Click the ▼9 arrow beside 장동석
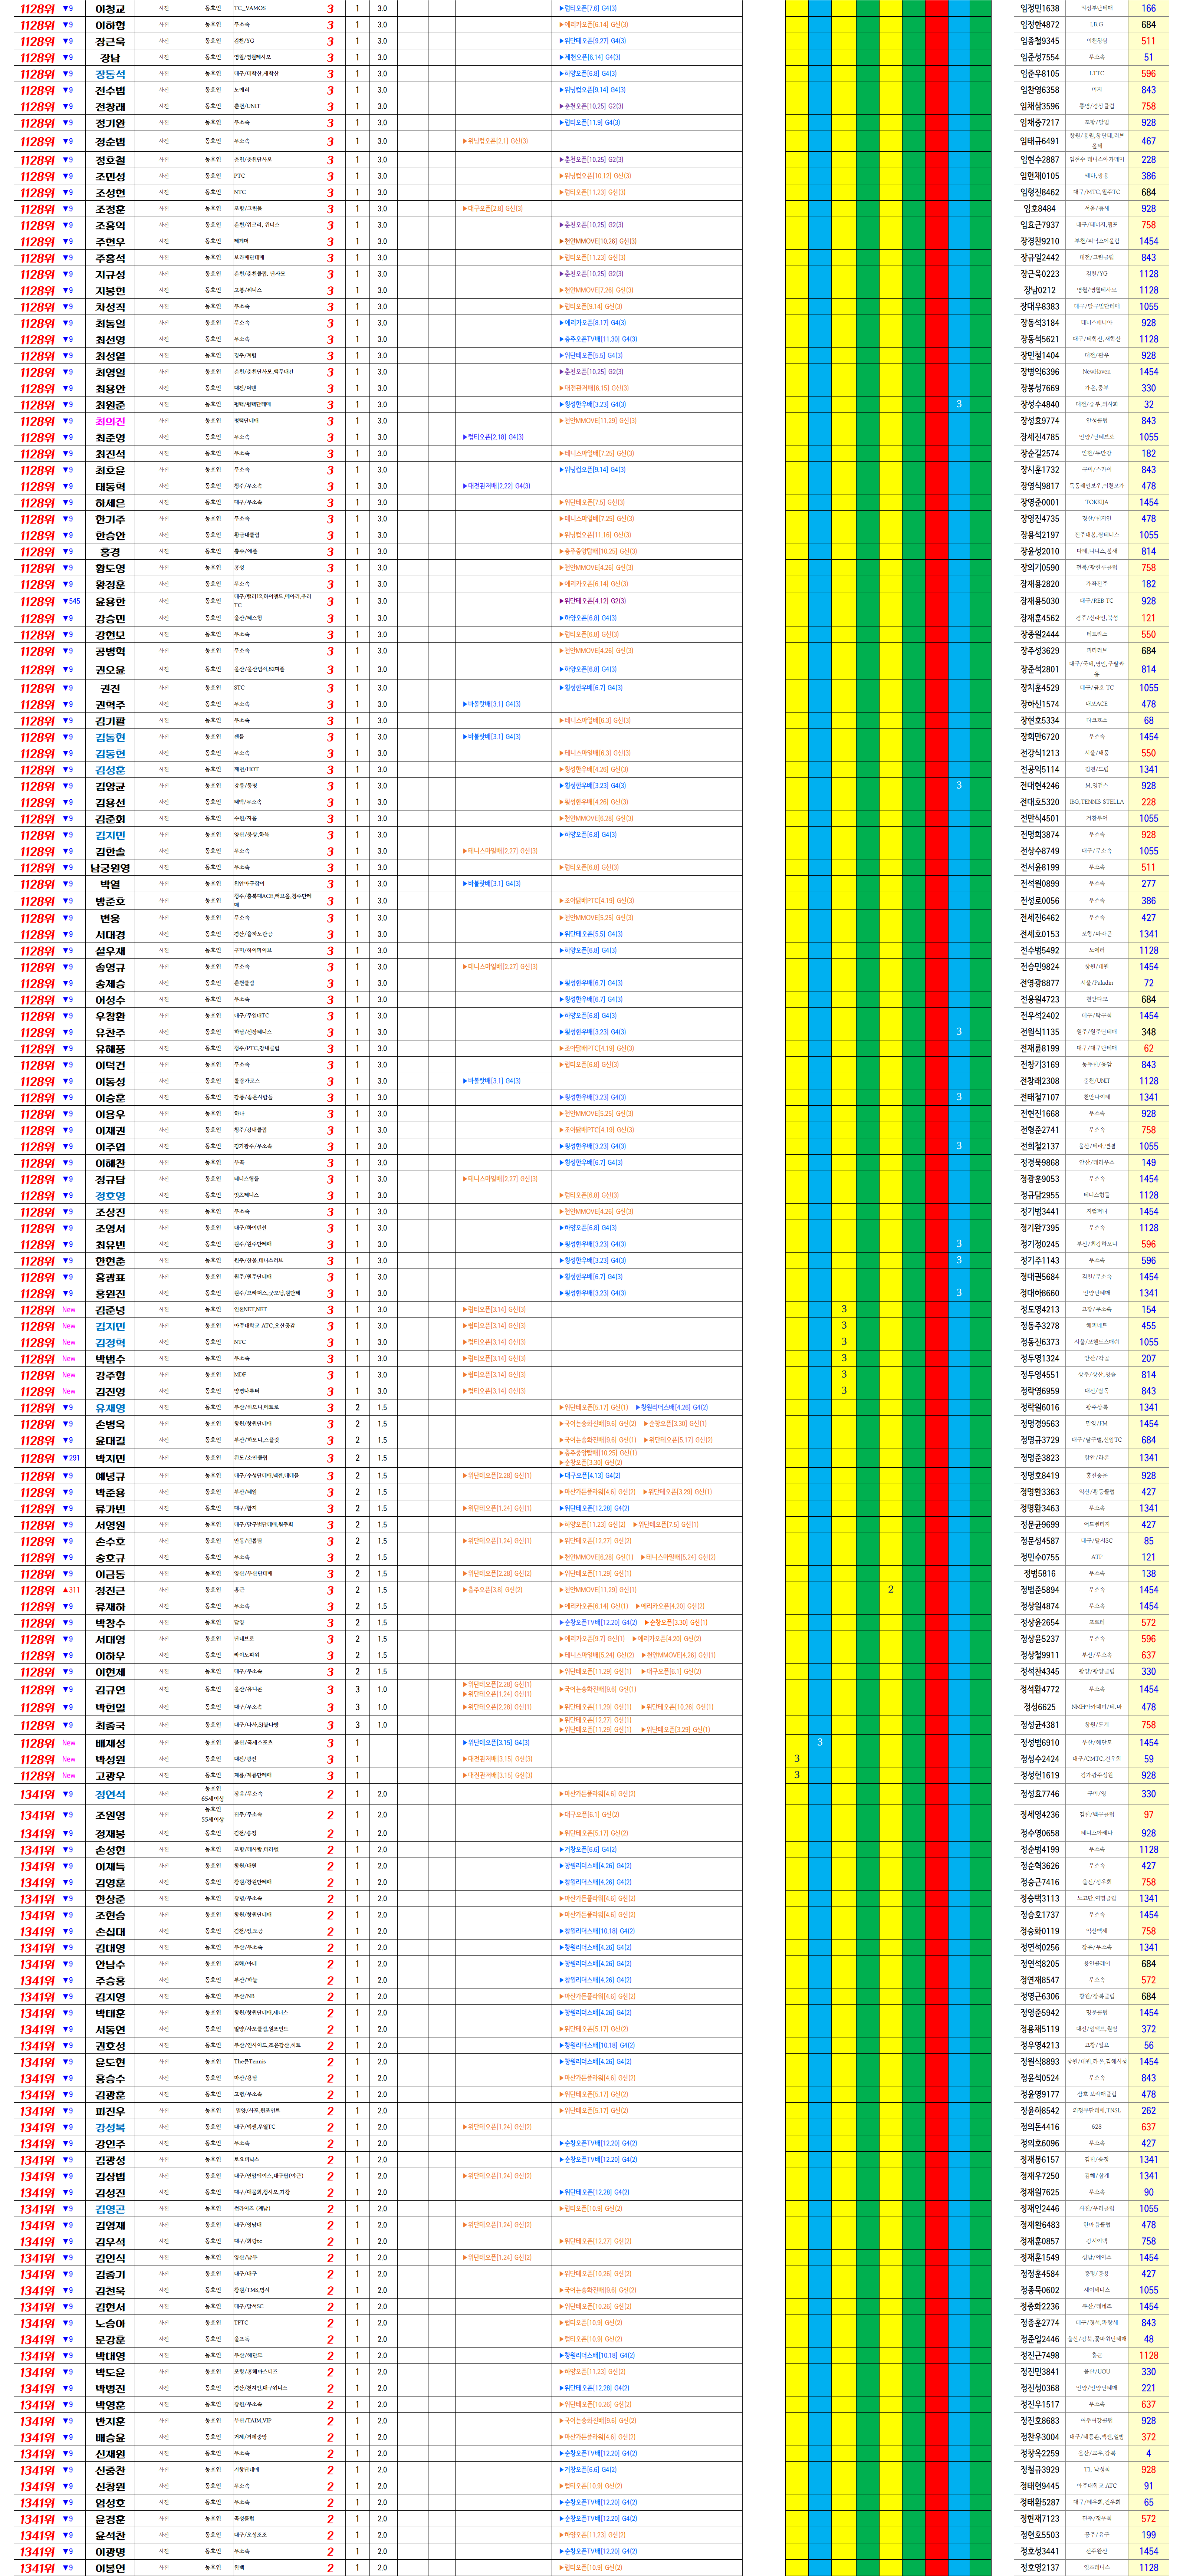 (x=67, y=74)
